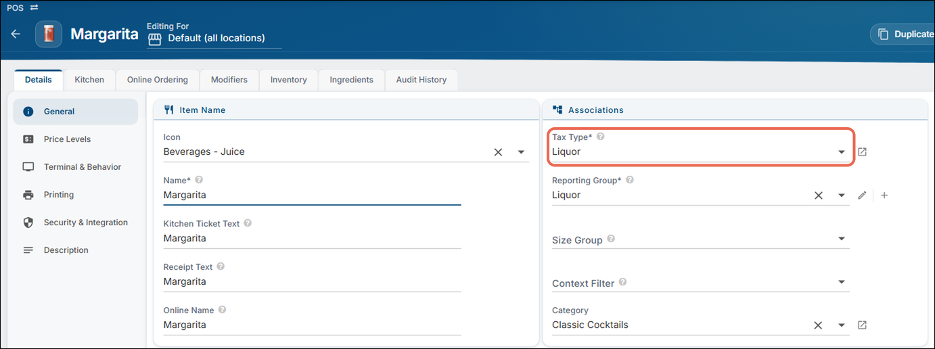Click the Description lines icon
This screenshot has width=935, height=349.
(28, 250)
